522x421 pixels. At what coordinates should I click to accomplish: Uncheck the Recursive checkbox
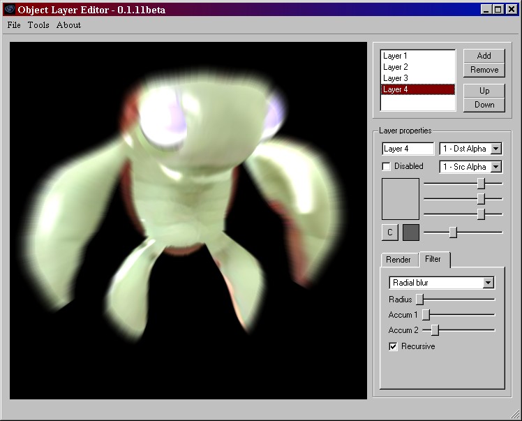coord(393,346)
